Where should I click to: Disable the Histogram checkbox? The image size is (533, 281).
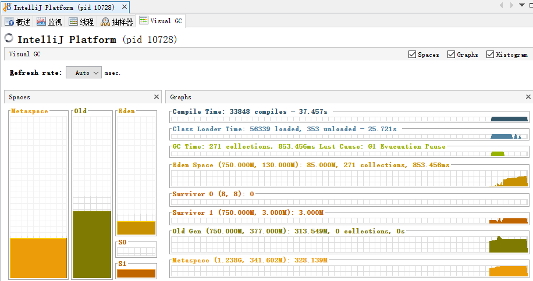coord(490,55)
